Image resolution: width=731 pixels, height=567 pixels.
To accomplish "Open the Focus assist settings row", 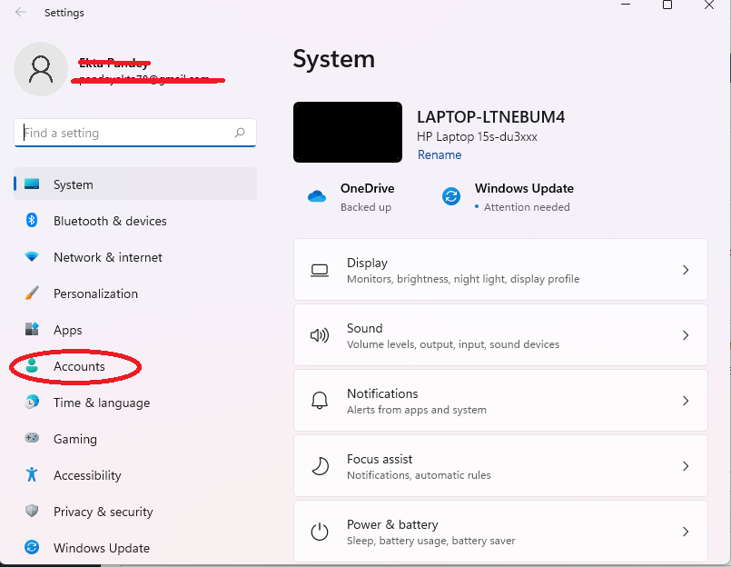I will coord(500,466).
